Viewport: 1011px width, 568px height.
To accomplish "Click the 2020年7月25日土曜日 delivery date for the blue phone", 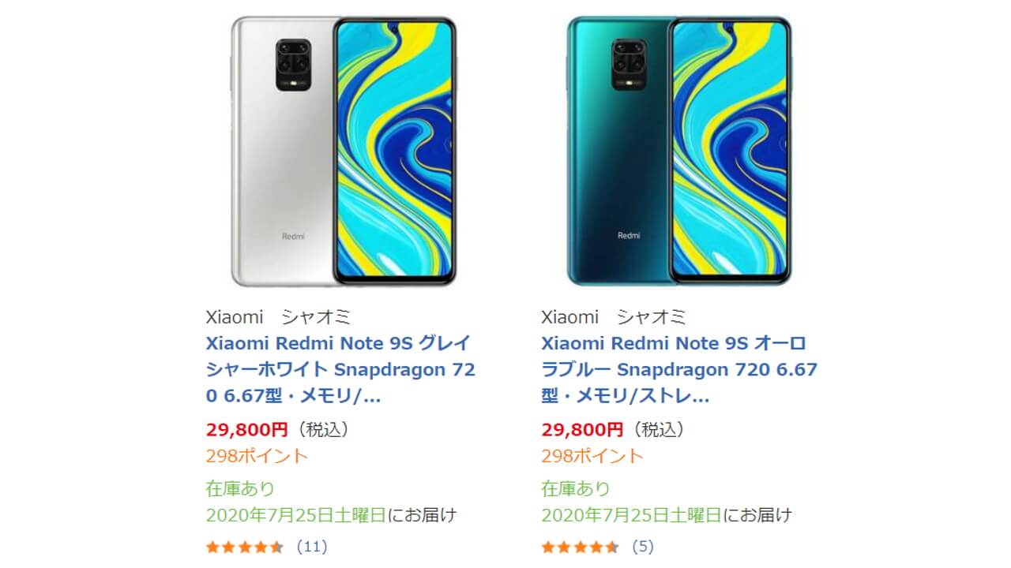I will coord(631,516).
